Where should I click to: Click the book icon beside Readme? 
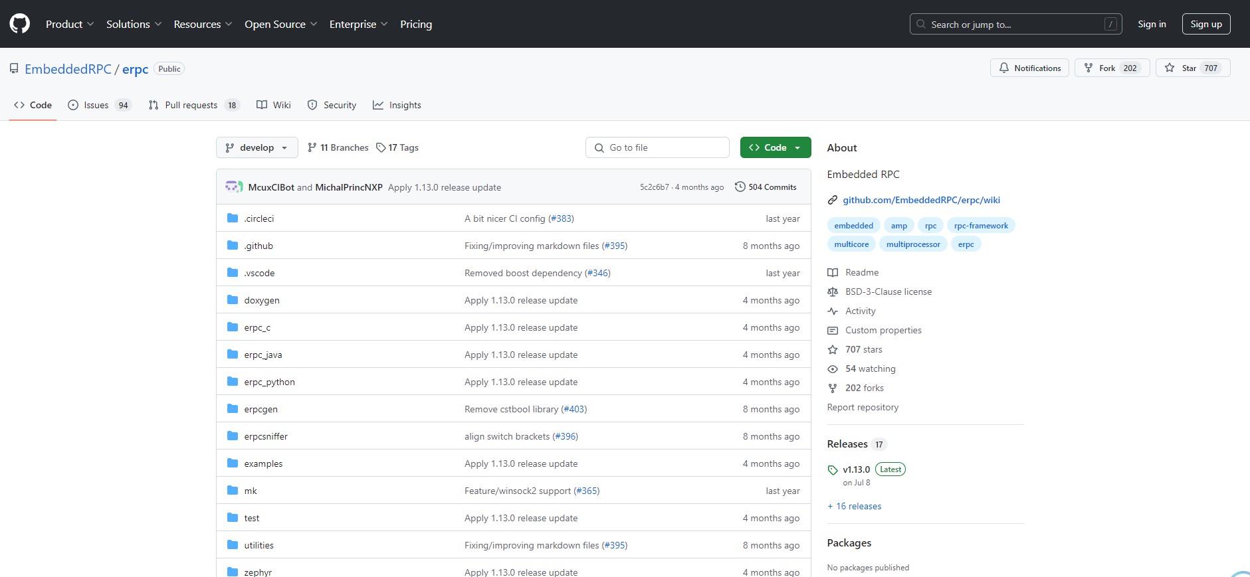click(x=833, y=272)
